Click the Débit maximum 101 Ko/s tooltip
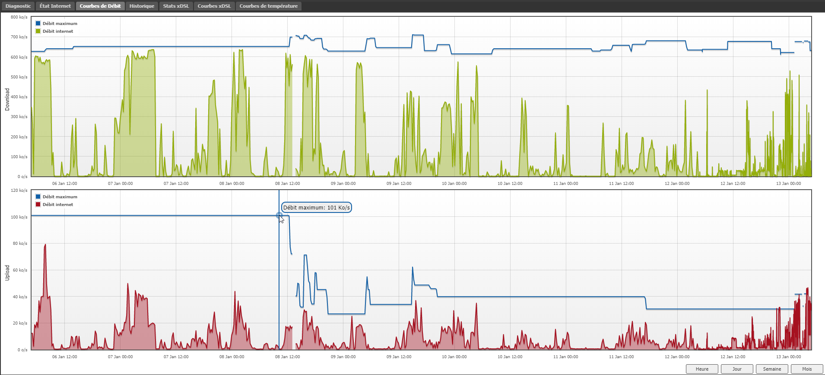This screenshot has width=825, height=375. click(x=316, y=207)
